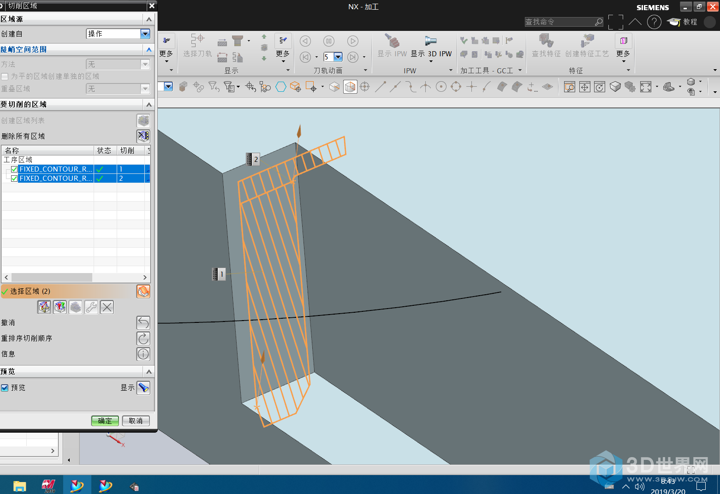This screenshot has width=720, height=494.
Task: Click the pan view icon
Action: (585, 87)
